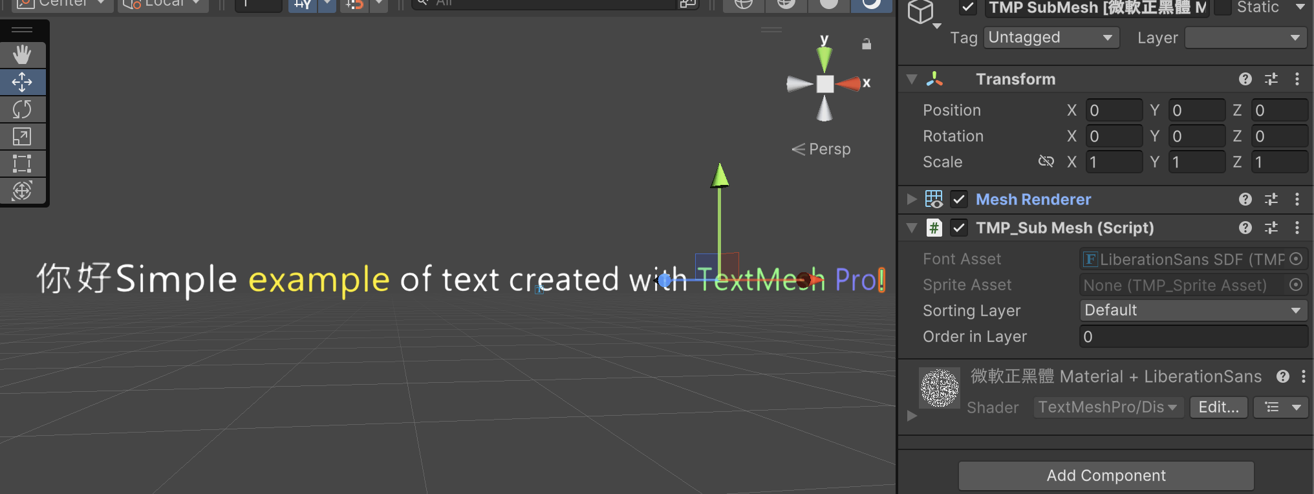1314x494 pixels.
Task: Toggle the Static checkbox
Action: pos(1222,8)
